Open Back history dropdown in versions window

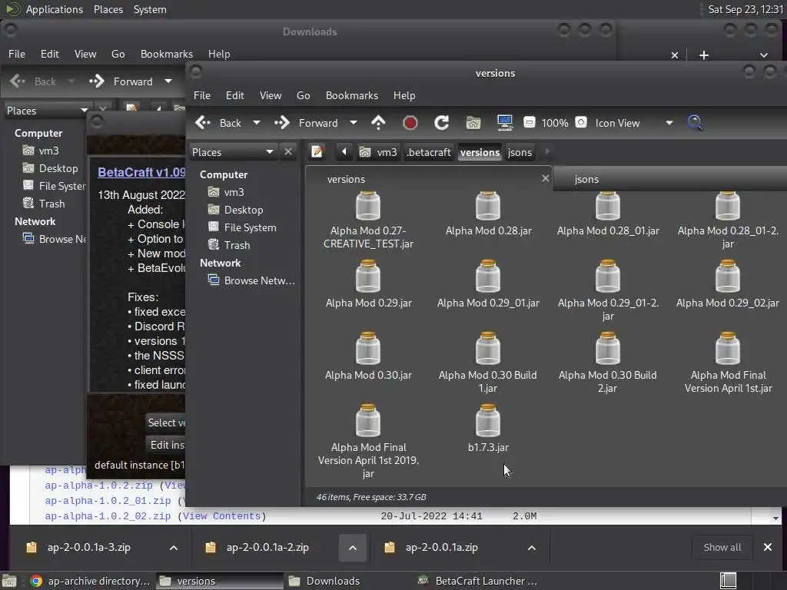coord(256,123)
